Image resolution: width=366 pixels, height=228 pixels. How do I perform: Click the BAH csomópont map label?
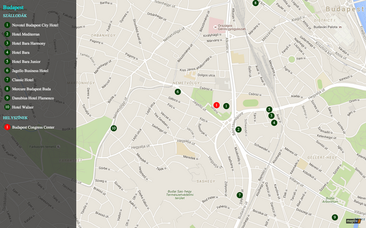click(237, 124)
